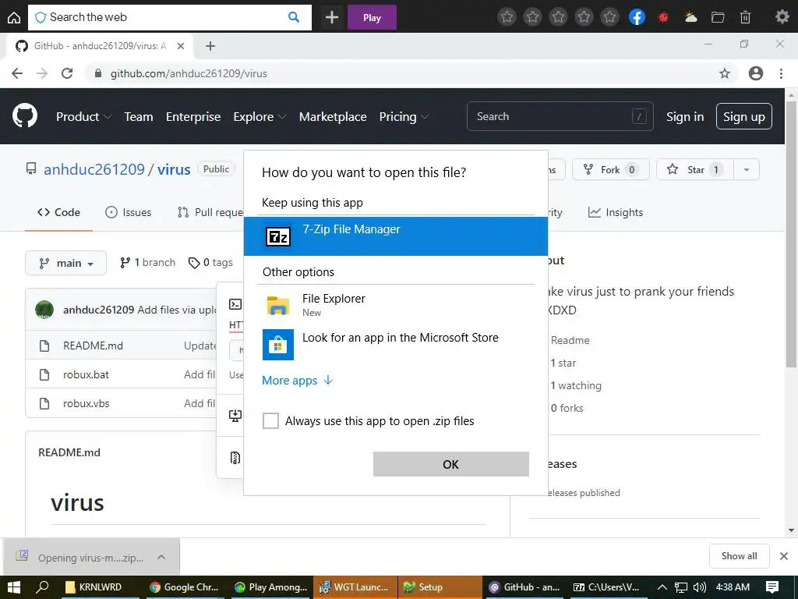Choose File Explorer to open file
This screenshot has height=599, width=798.
[395, 305]
